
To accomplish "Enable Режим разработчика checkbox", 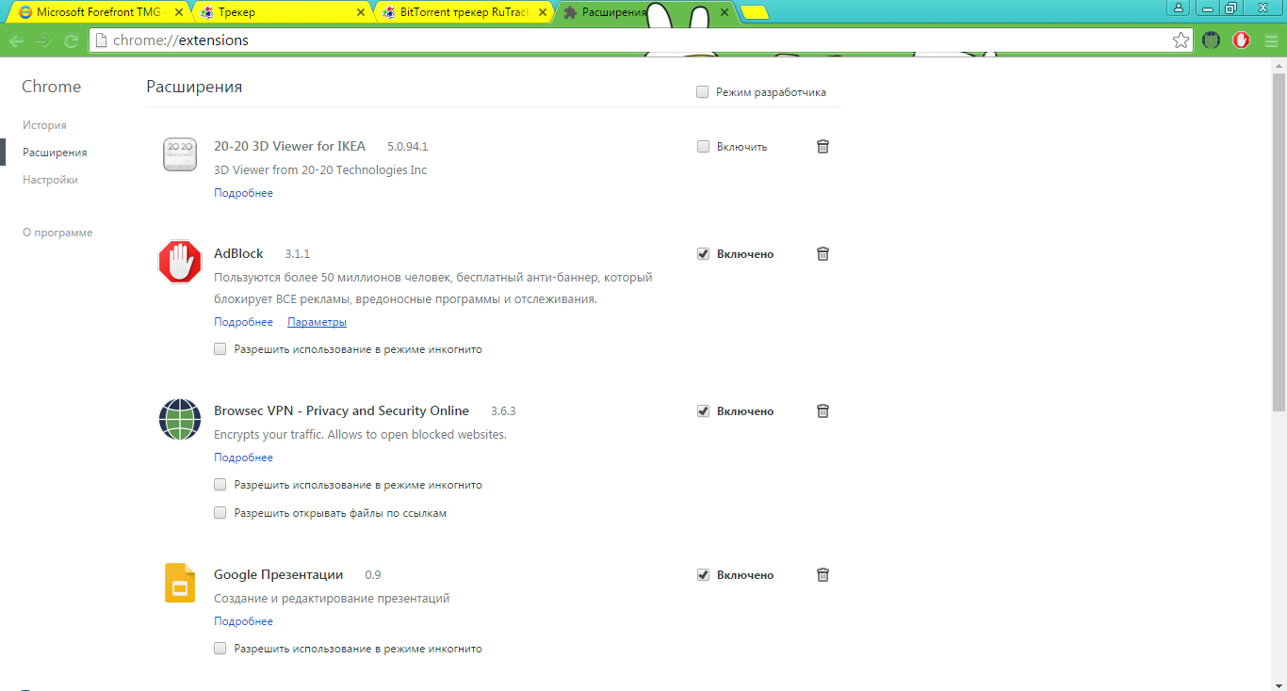I will (x=702, y=92).
